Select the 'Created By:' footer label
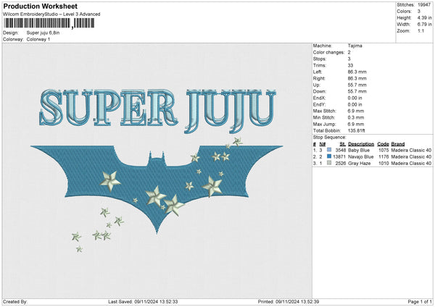This screenshot has width=435, height=307. click(x=15, y=302)
